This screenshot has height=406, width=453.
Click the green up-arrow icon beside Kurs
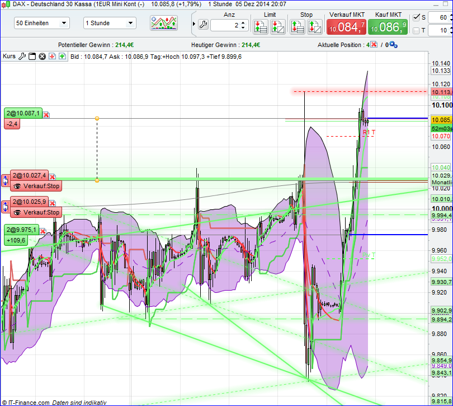[63, 56]
